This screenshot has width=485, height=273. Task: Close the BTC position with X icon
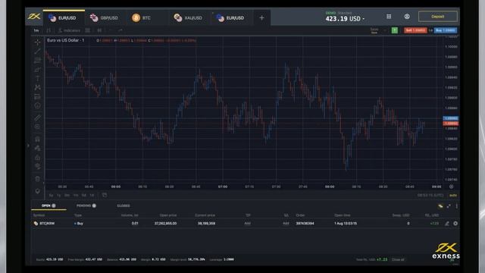(455, 223)
